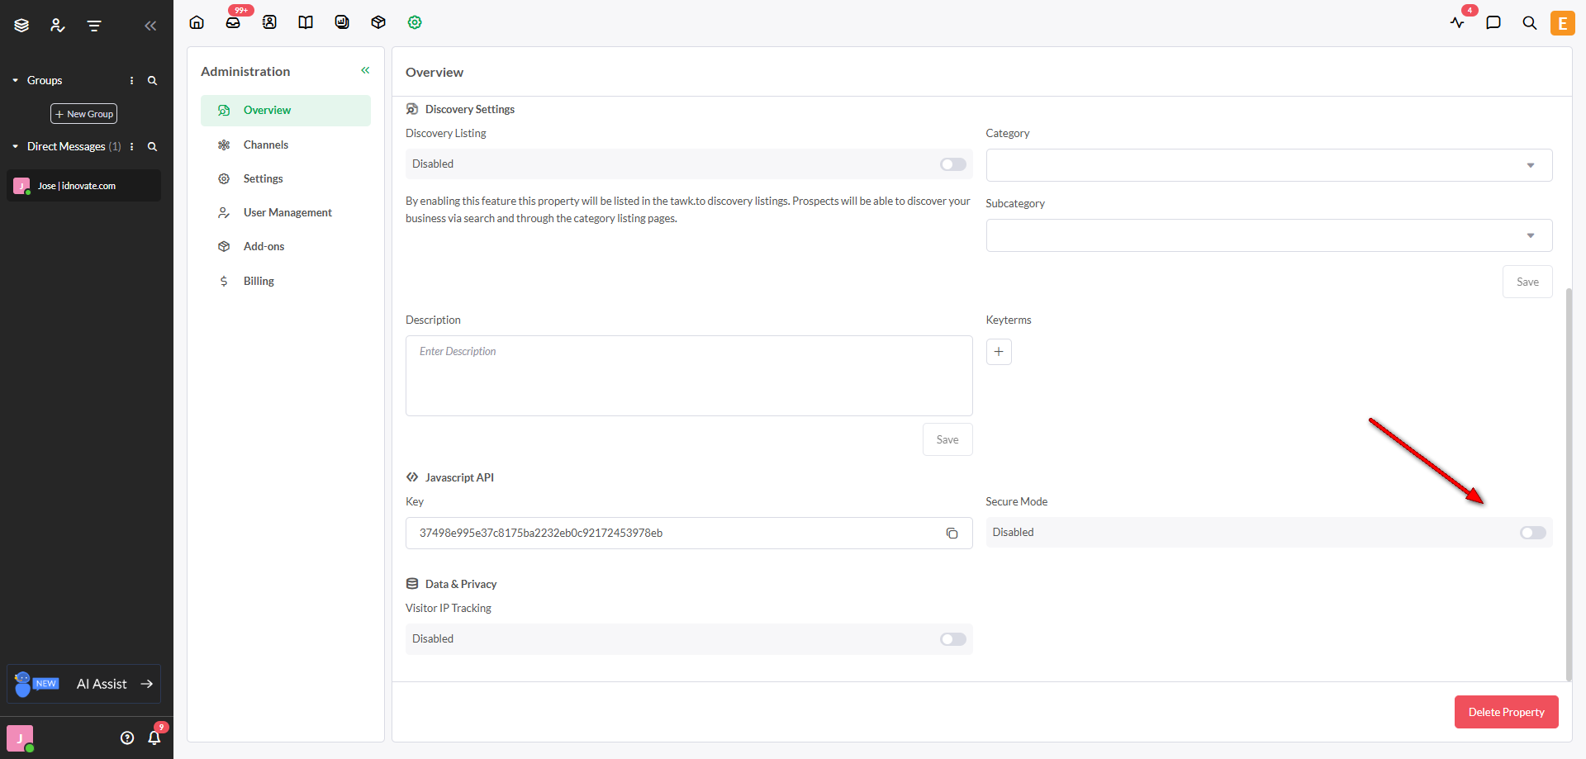Click the notifications bell icon
The width and height of the screenshot is (1586, 759).
(154, 738)
